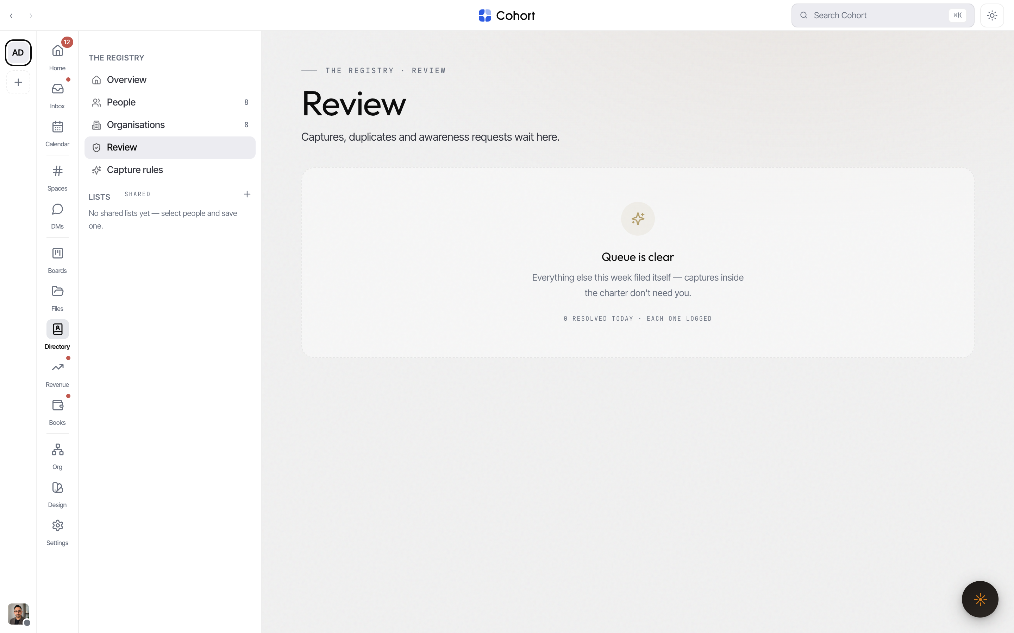Select Review in The Registry
Image resolution: width=1014 pixels, height=633 pixels.
pyautogui.click(x=170, y=147)
